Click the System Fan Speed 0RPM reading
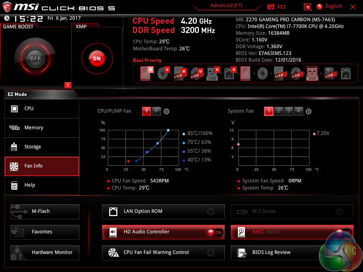 click(x=272, y=181)
